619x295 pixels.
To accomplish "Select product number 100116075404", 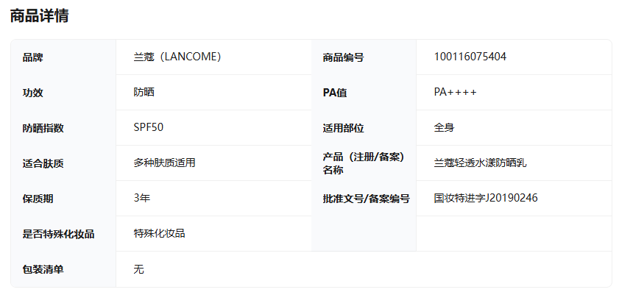I will [x=470, y=57].
